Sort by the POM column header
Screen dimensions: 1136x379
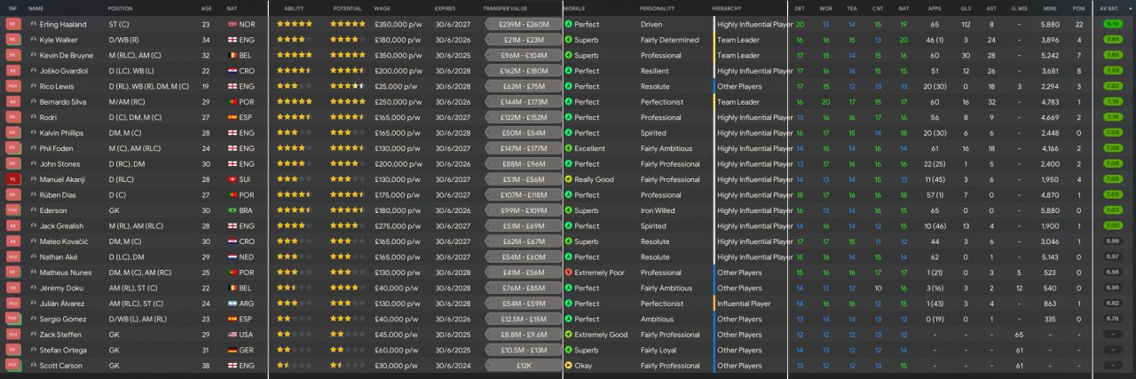pyautogui.click(x=1079, y=8)
